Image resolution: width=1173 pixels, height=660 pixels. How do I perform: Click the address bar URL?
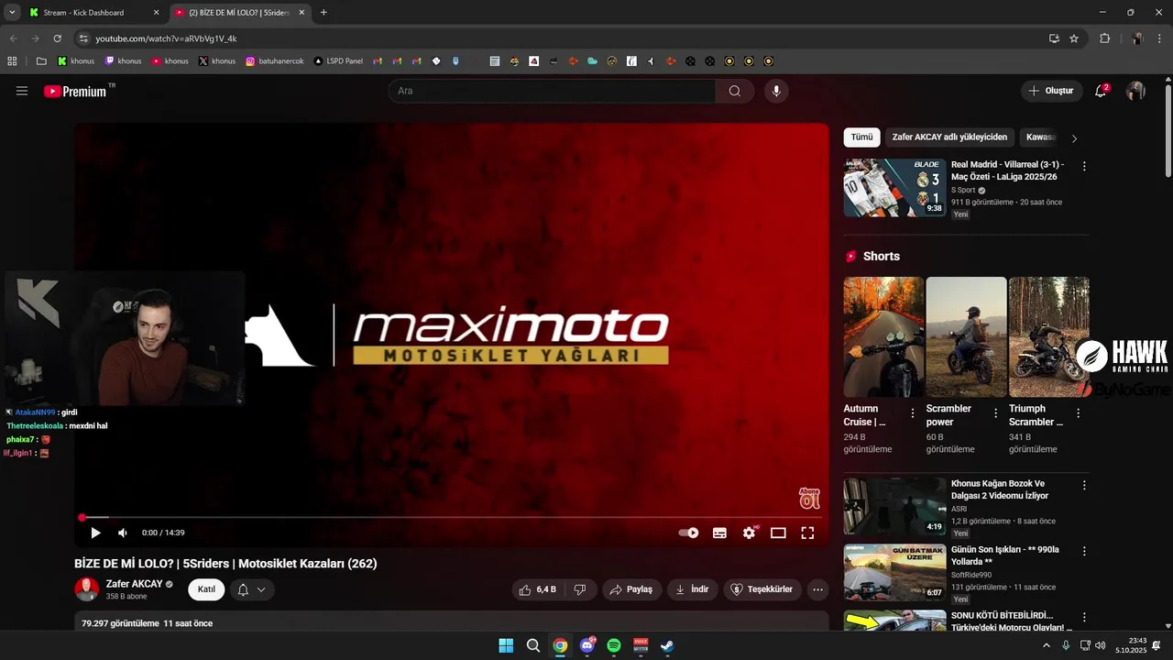tap(167, 38)
